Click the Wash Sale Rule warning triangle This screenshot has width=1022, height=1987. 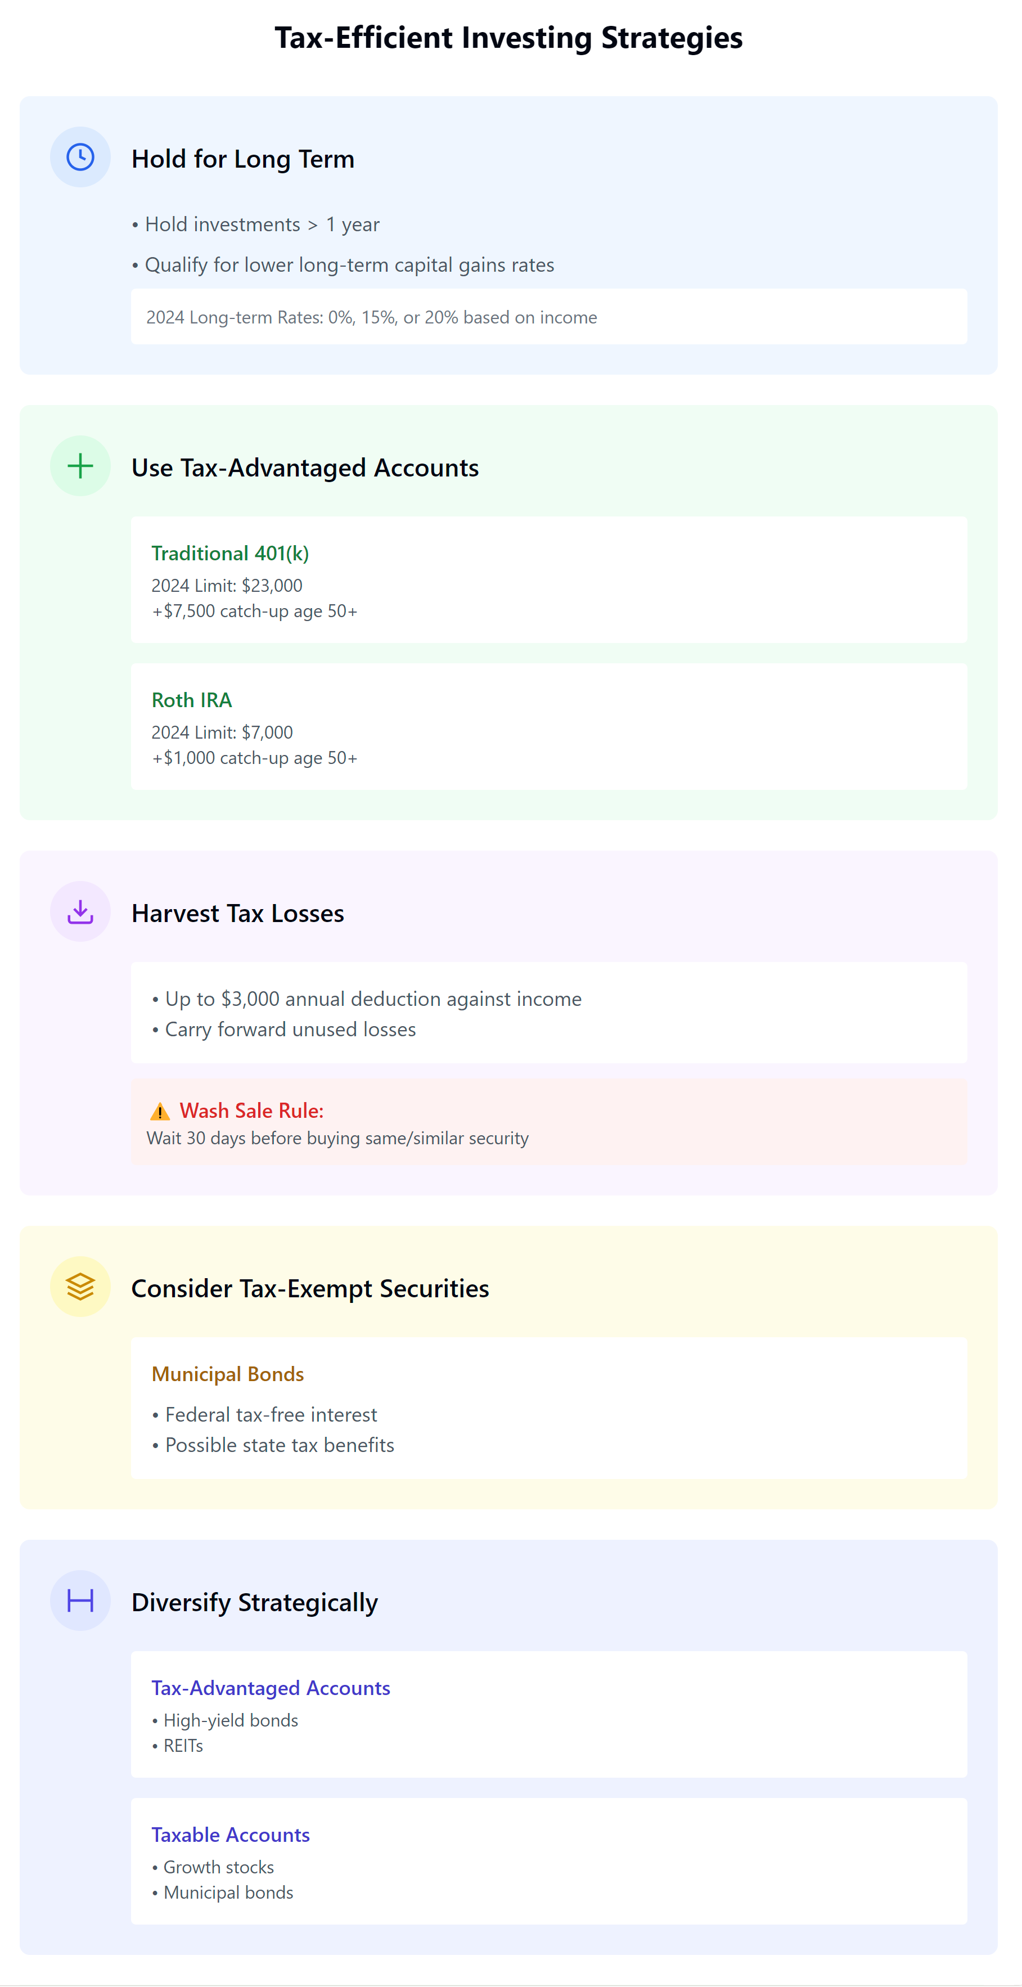(160, 1112)
